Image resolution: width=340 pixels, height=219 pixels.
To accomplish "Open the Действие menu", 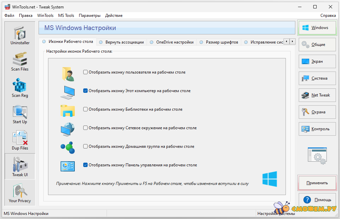I will pyautogui.click(x=114, y=16).
